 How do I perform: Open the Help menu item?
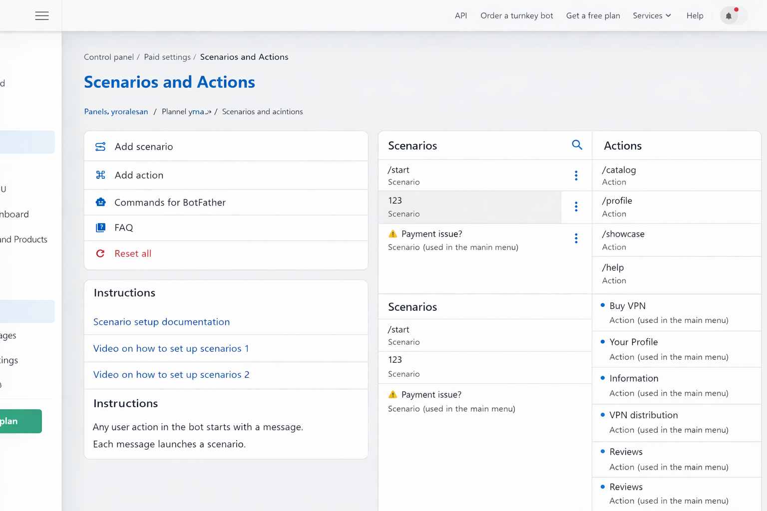tap(695, 16)
